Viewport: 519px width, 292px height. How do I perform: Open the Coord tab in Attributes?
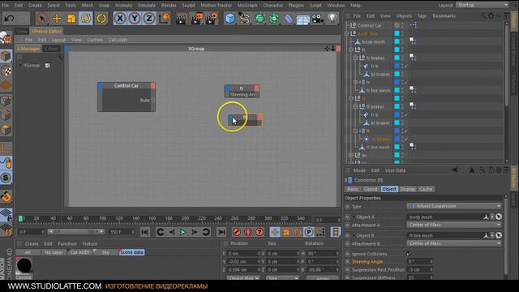[x=371, y=189]
